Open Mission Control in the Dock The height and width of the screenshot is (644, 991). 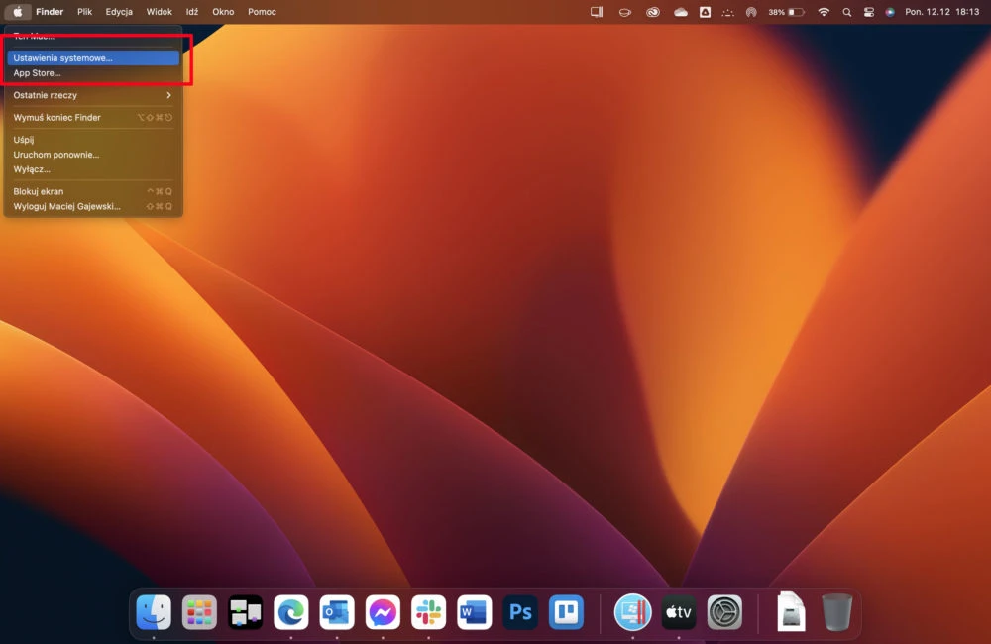coord(245,611)
